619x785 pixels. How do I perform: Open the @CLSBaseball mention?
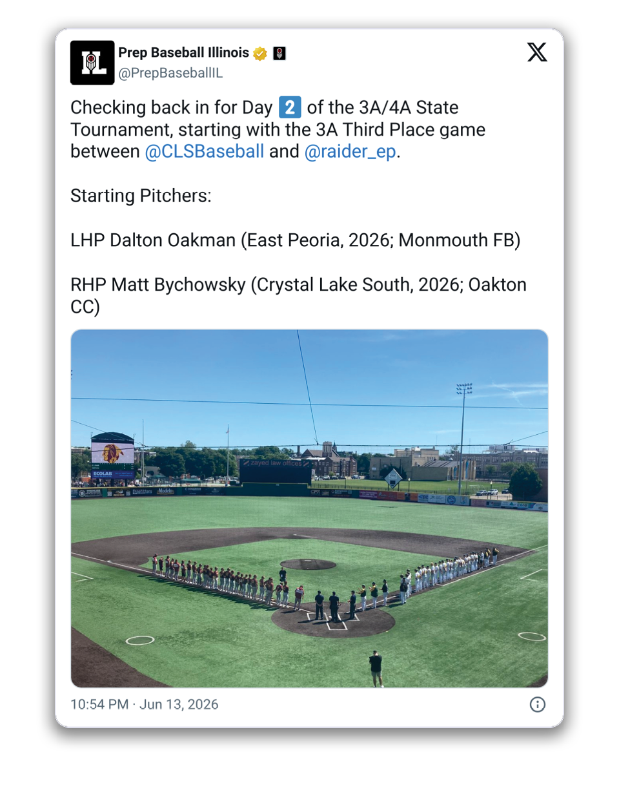pos(205,153)
